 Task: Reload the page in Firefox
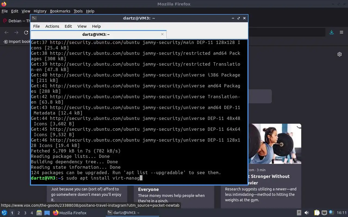coord(26,33)
